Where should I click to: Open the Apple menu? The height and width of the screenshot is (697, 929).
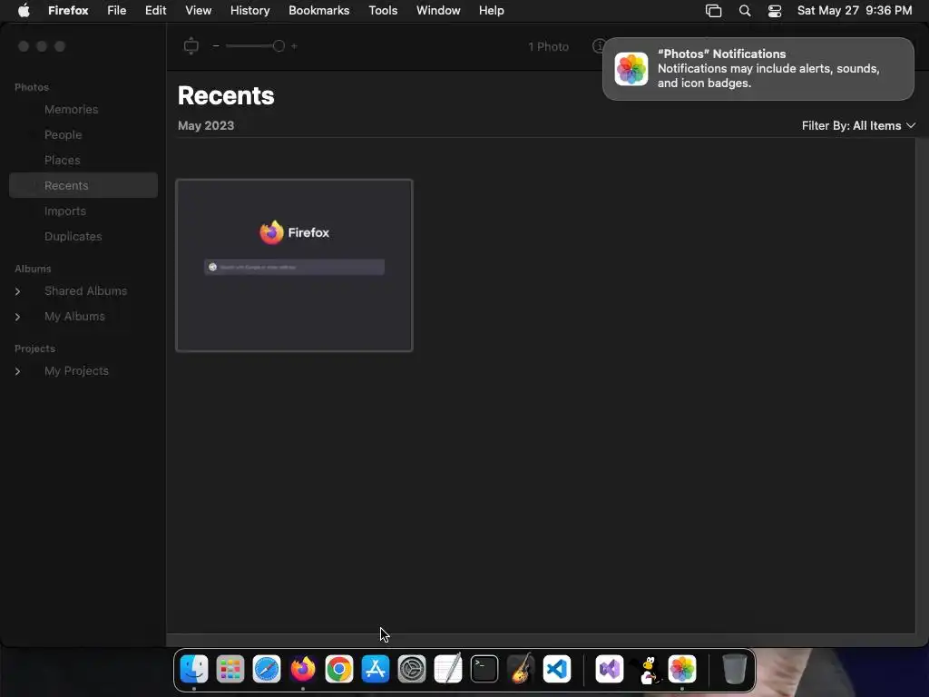pos(24,11)
